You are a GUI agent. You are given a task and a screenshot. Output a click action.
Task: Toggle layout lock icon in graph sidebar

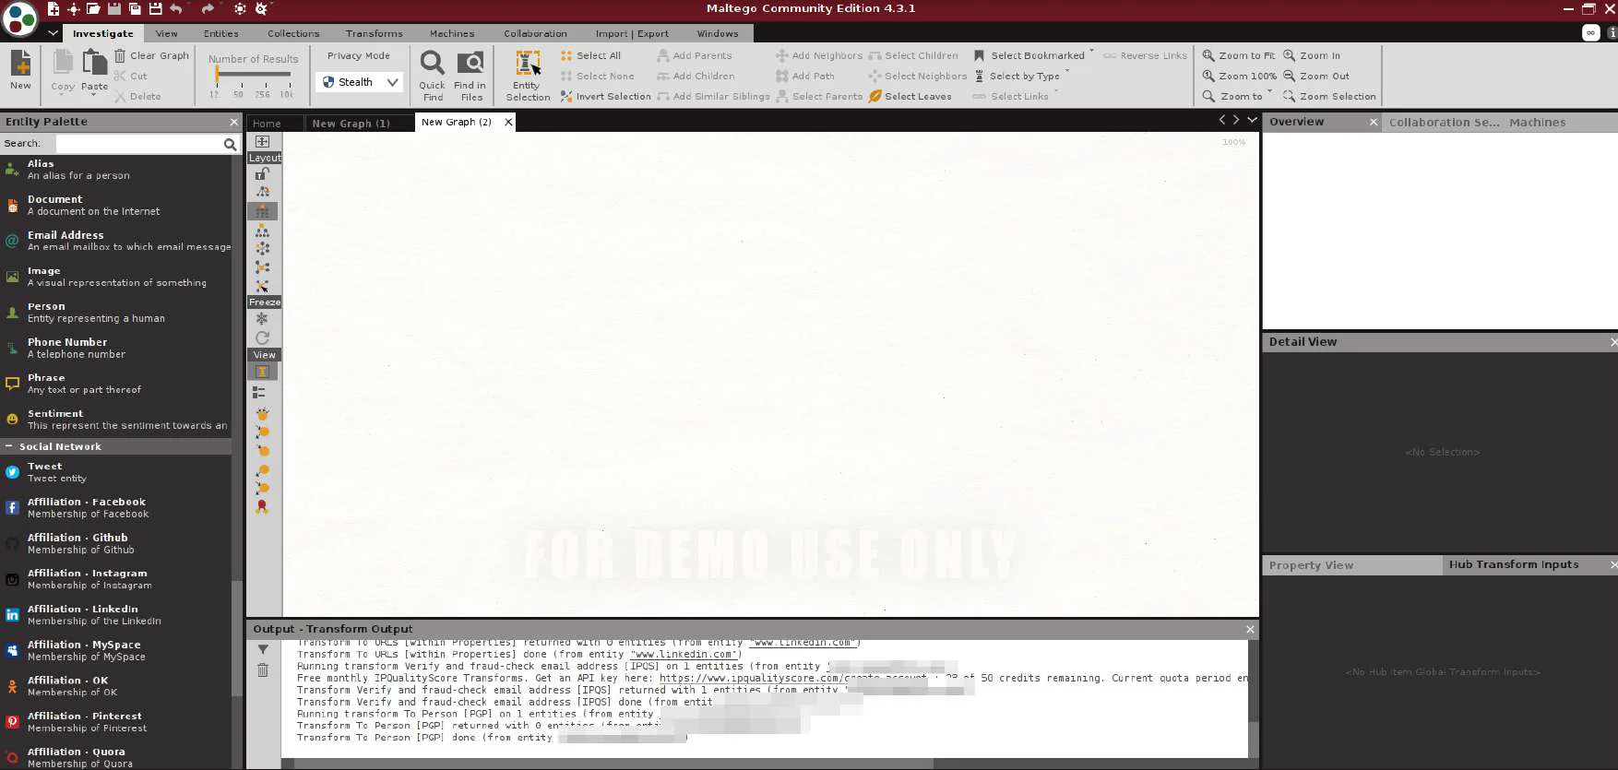coord(263,173)
